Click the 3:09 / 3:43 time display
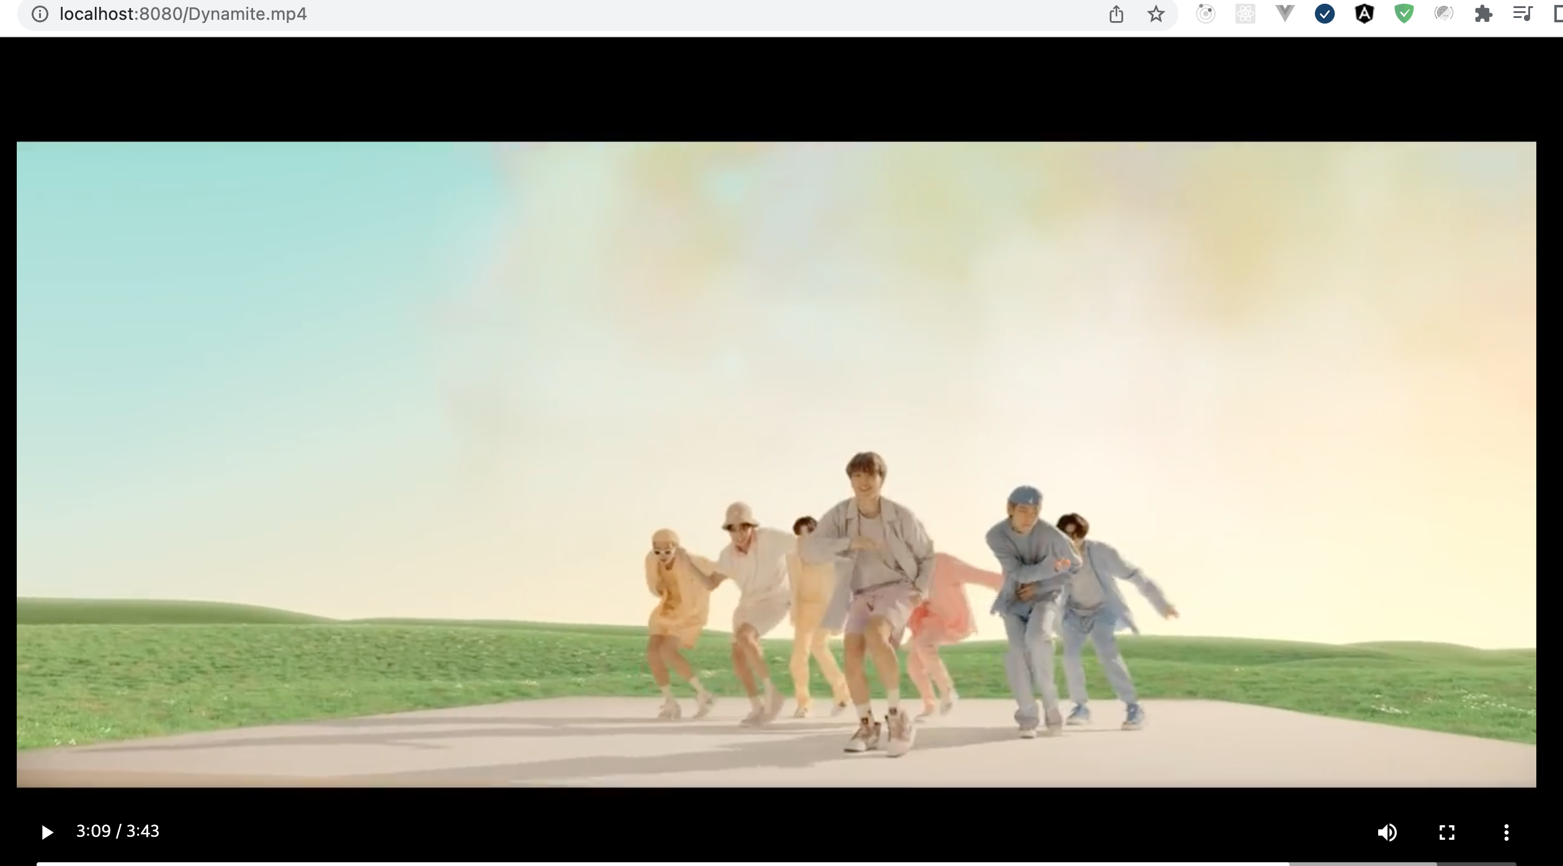 coord(117,831)
